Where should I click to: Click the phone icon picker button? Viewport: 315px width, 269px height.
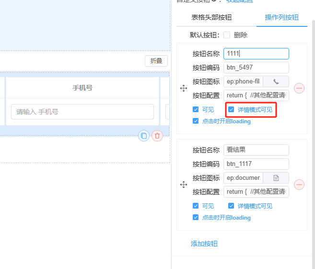click(x=276, y=82)
